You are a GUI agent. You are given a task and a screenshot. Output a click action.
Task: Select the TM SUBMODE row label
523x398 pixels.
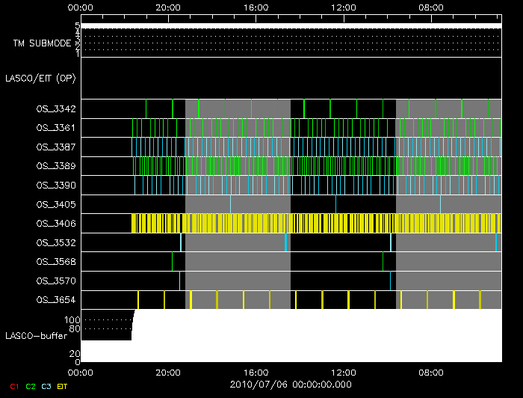click(42, 43)
